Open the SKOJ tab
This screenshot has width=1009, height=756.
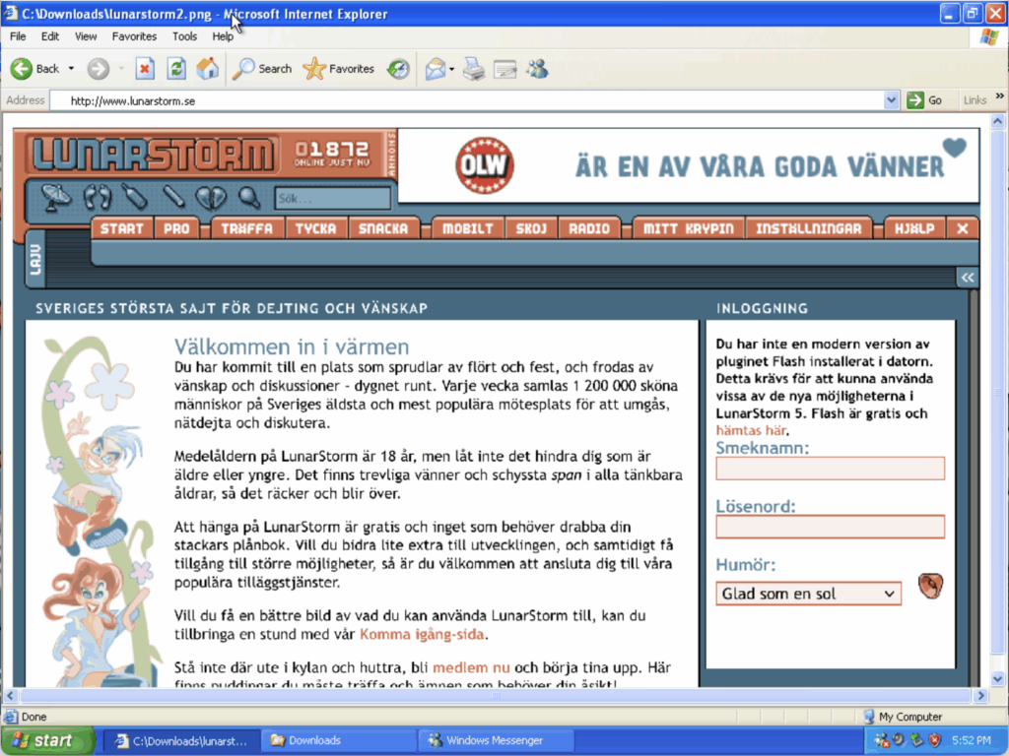531,228
